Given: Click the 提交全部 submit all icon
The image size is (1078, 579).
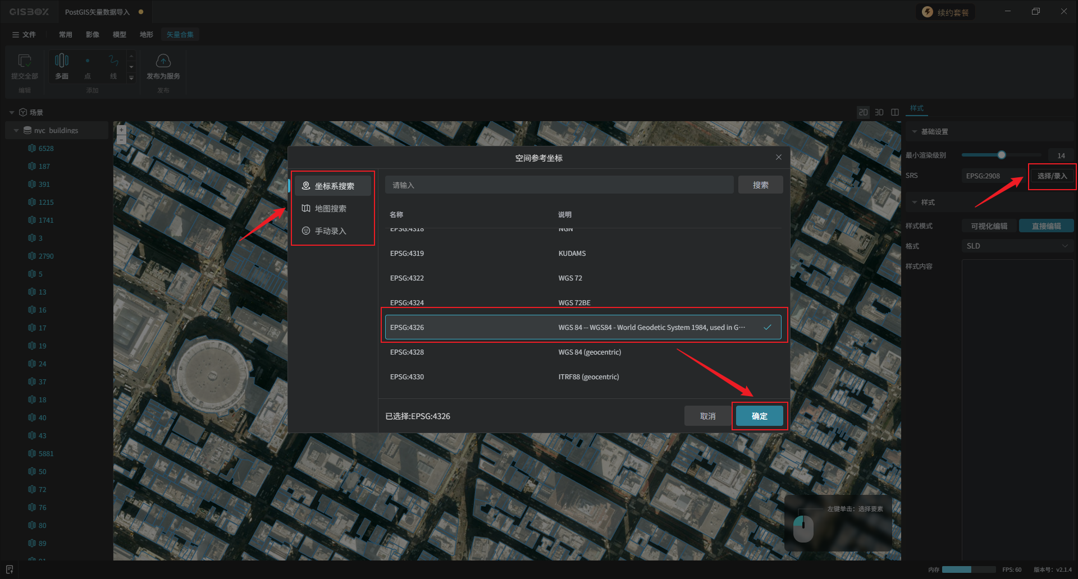Looking at the screenshot, I should click(x=25, y=61).
